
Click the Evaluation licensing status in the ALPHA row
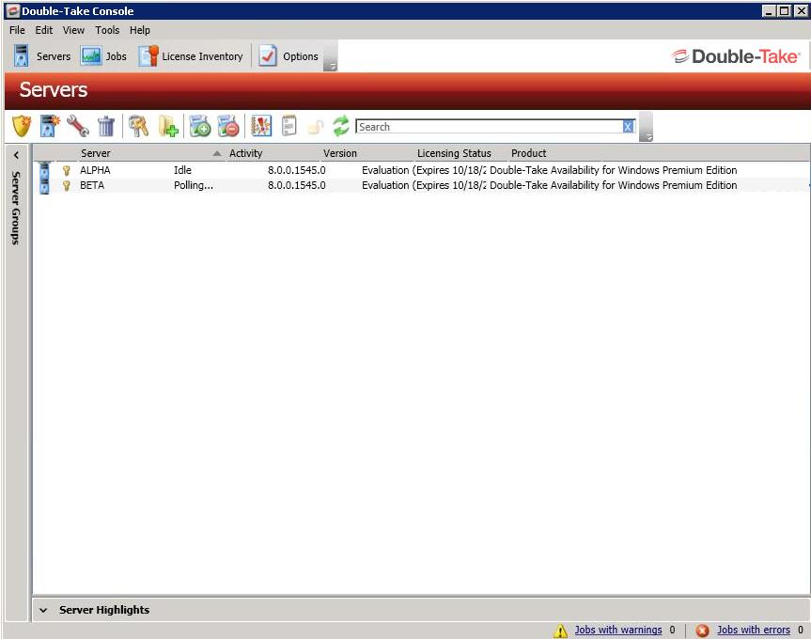tap(424, 170)
